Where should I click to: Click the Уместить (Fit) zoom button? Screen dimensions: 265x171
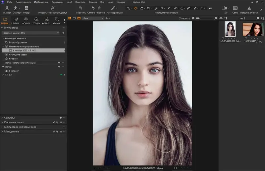[185, 18]
